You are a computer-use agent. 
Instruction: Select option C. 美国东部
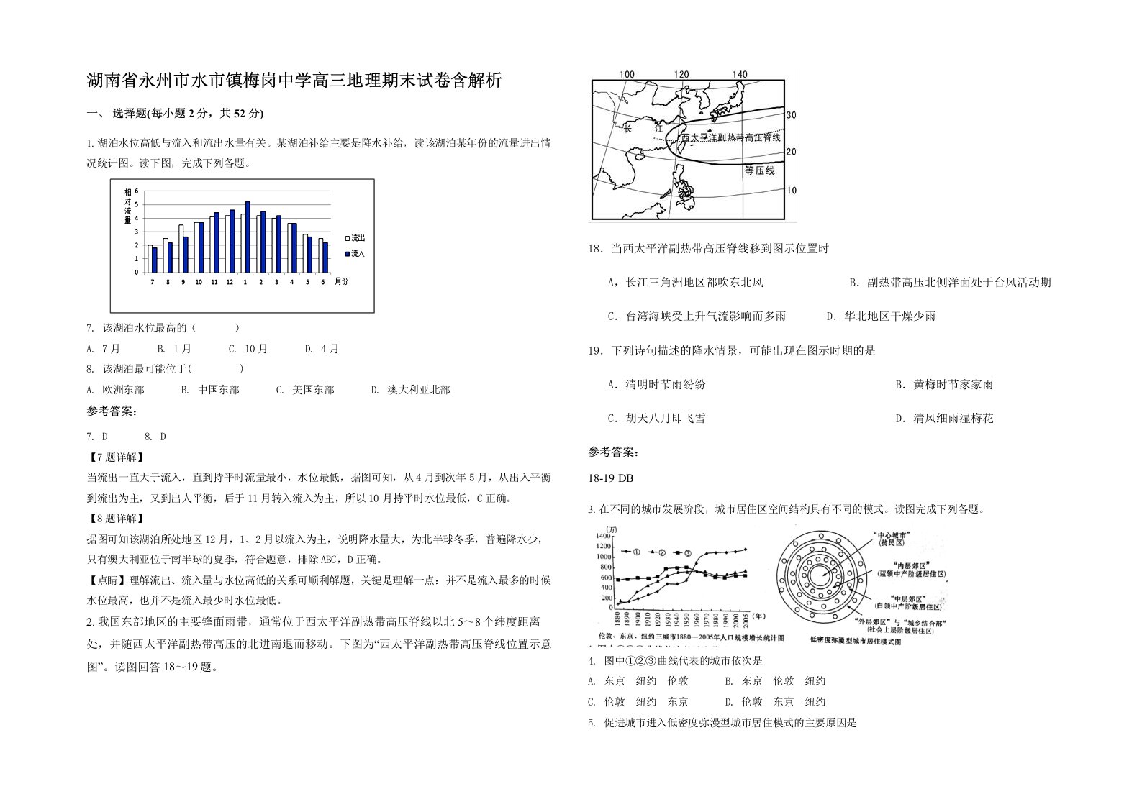pyautogui.click(x=305, y=390)
